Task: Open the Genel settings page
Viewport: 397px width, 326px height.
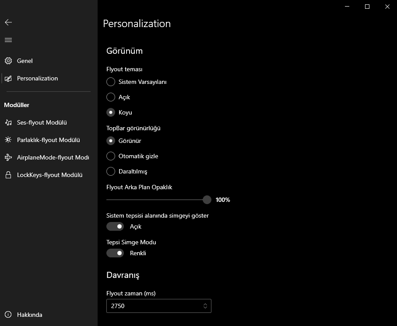Action: pos(25,61)
